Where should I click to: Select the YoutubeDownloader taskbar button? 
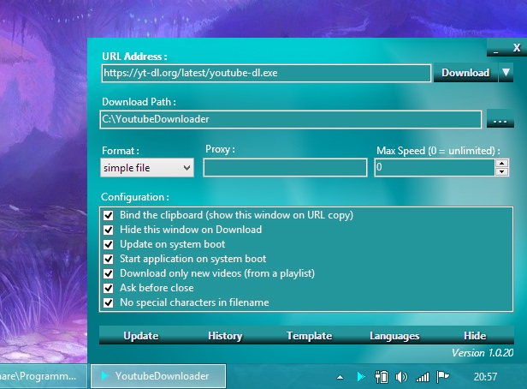(x=158, y=376)
